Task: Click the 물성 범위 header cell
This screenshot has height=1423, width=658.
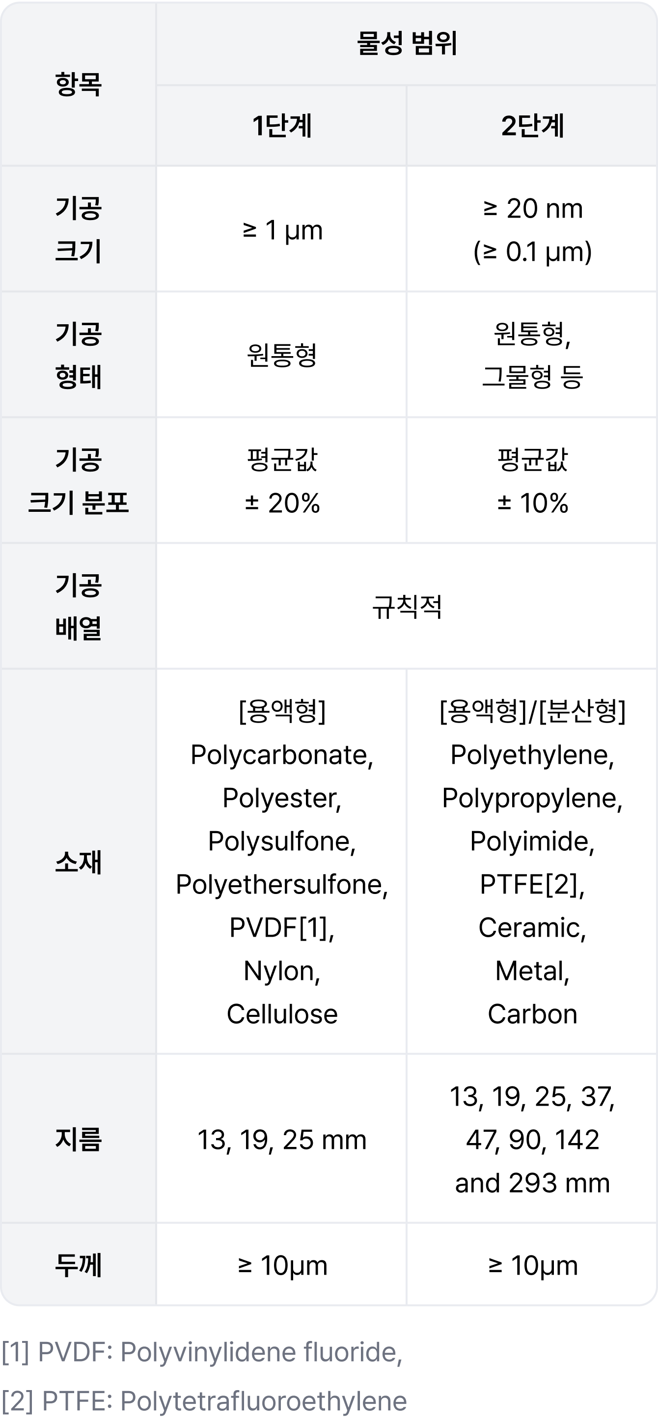Action: pyautogui.click(x=407, y=44)
